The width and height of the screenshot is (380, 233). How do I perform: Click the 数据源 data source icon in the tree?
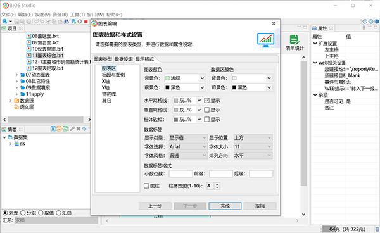click(x=16, y=101)
